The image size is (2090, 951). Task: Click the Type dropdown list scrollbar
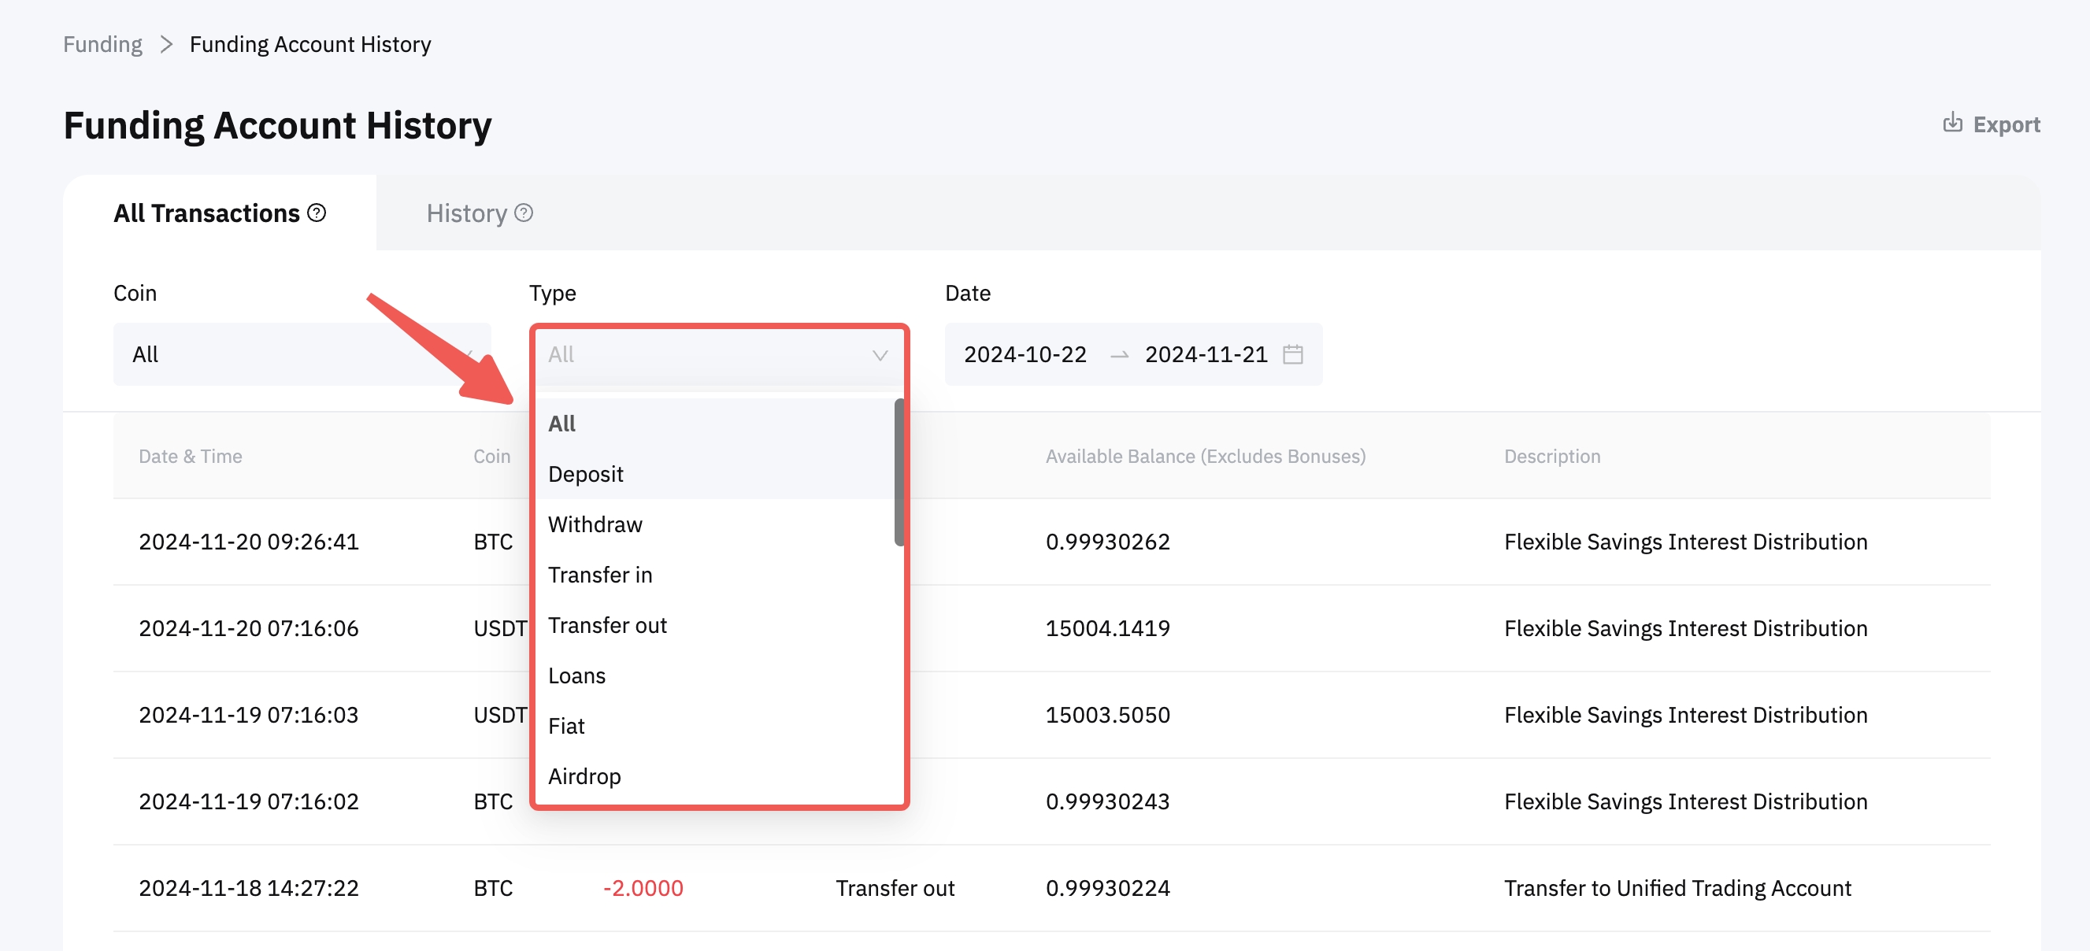click(x=899, y=472)
